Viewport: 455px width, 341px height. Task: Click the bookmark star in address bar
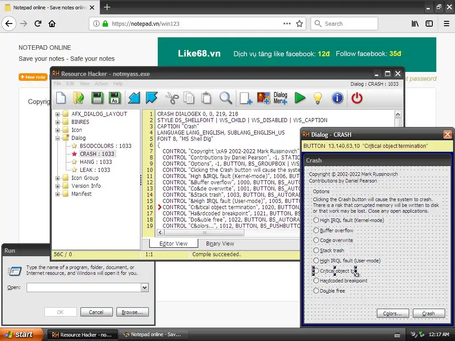299,24
